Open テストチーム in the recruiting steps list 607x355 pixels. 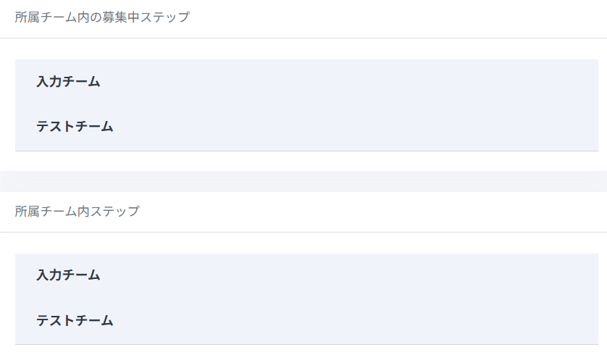75,127
